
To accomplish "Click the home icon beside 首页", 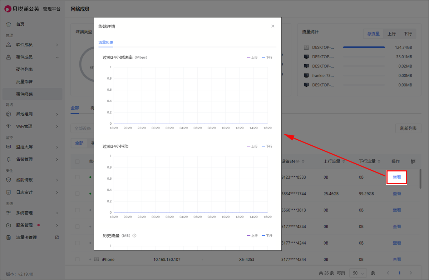I will pos(9,24).
